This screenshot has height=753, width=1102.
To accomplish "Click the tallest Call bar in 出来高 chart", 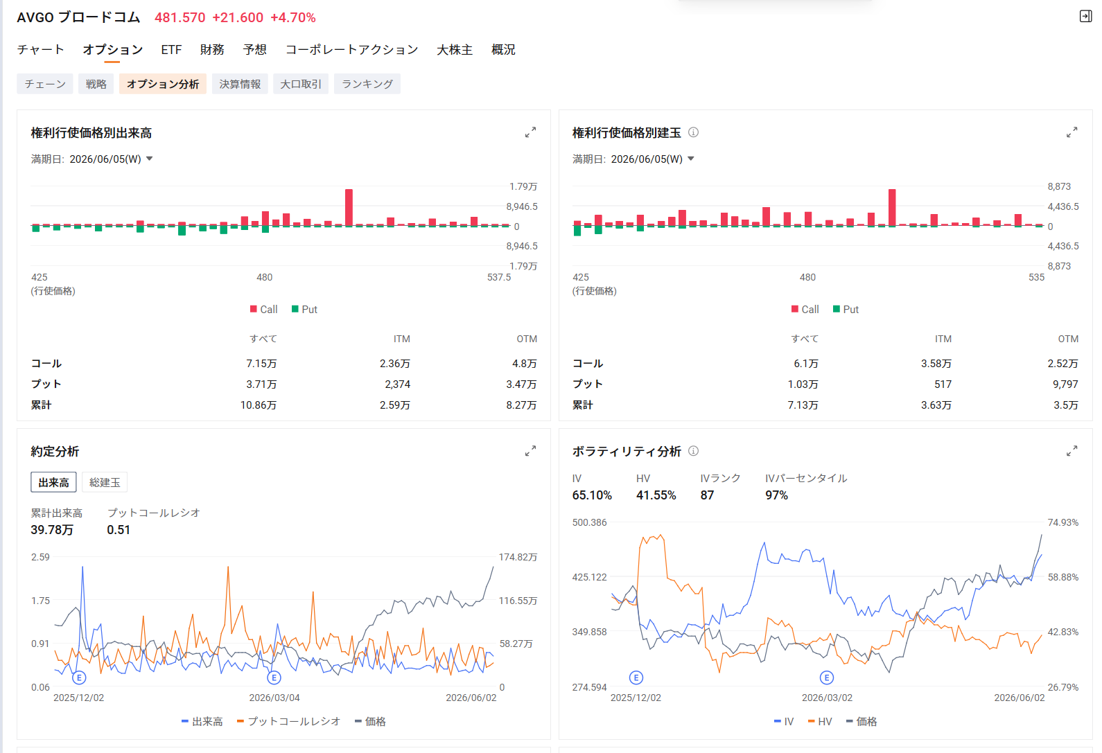I will click(349, 208).
